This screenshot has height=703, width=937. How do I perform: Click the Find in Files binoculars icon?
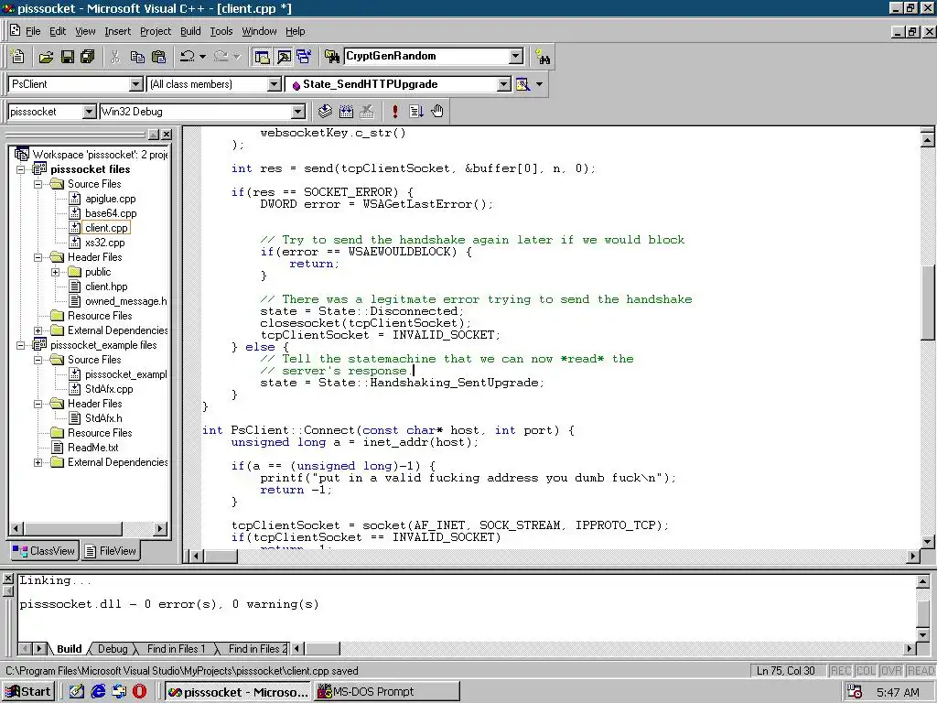(331, 57)
